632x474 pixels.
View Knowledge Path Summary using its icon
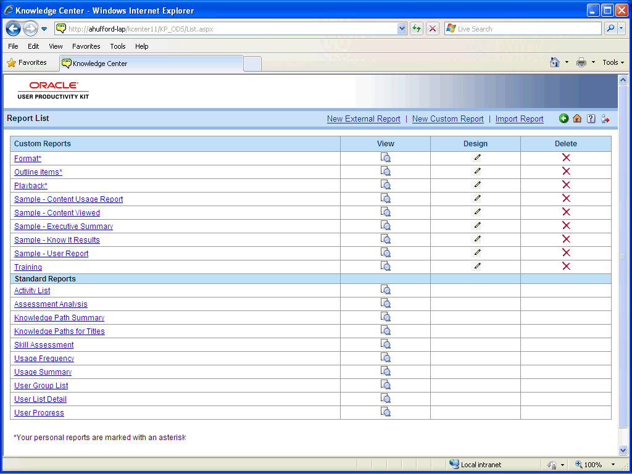[385, 317]
